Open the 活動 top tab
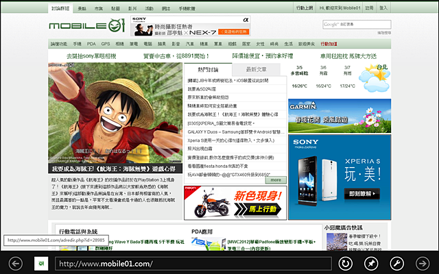439x274 pixels. 149,9
